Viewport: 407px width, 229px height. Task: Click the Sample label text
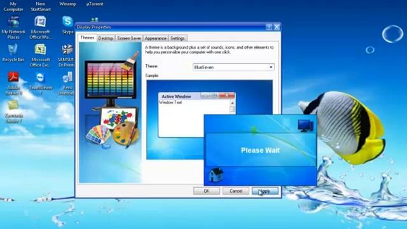[x=152, y=75]
